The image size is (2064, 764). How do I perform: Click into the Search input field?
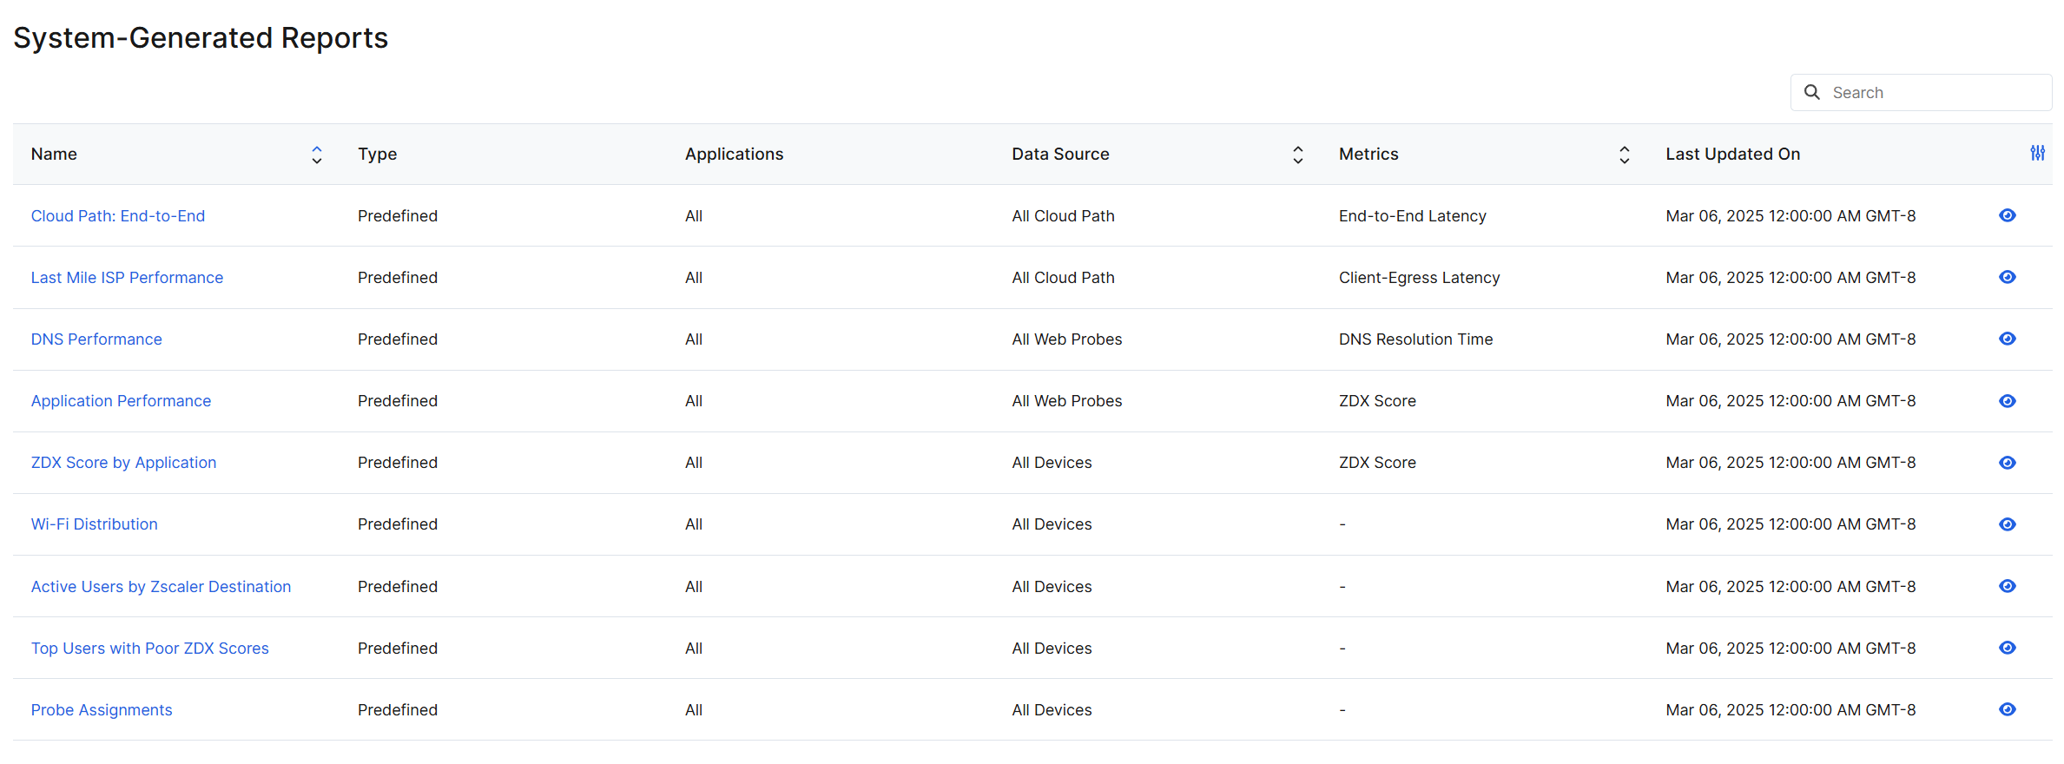coord(1936,93)
